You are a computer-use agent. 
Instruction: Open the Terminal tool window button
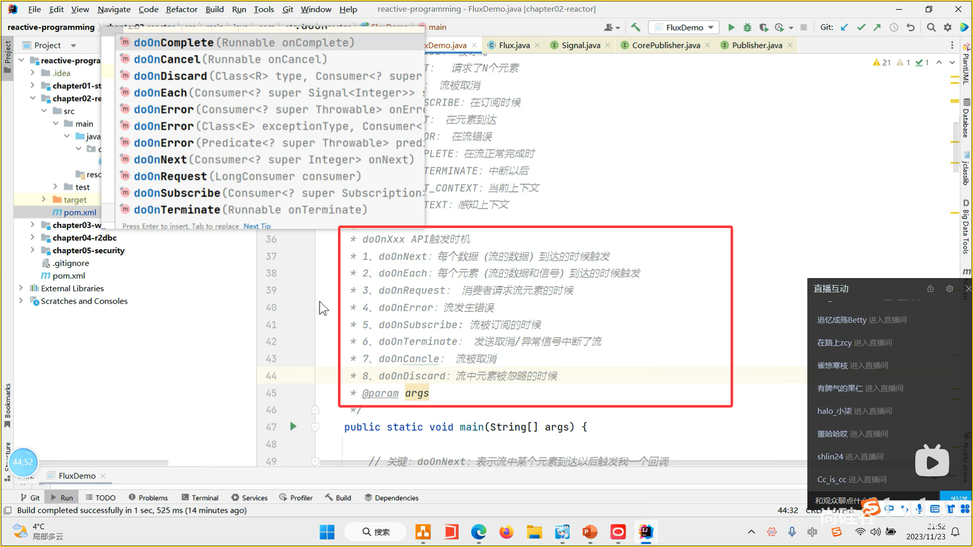click(200, 498)
